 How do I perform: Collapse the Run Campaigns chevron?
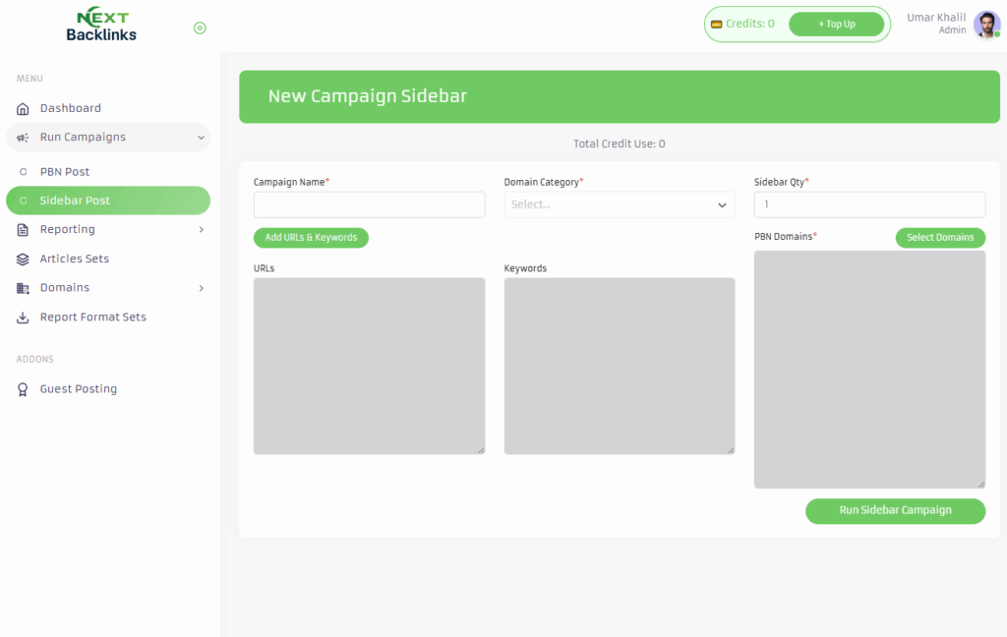click(x=201, y=138)
